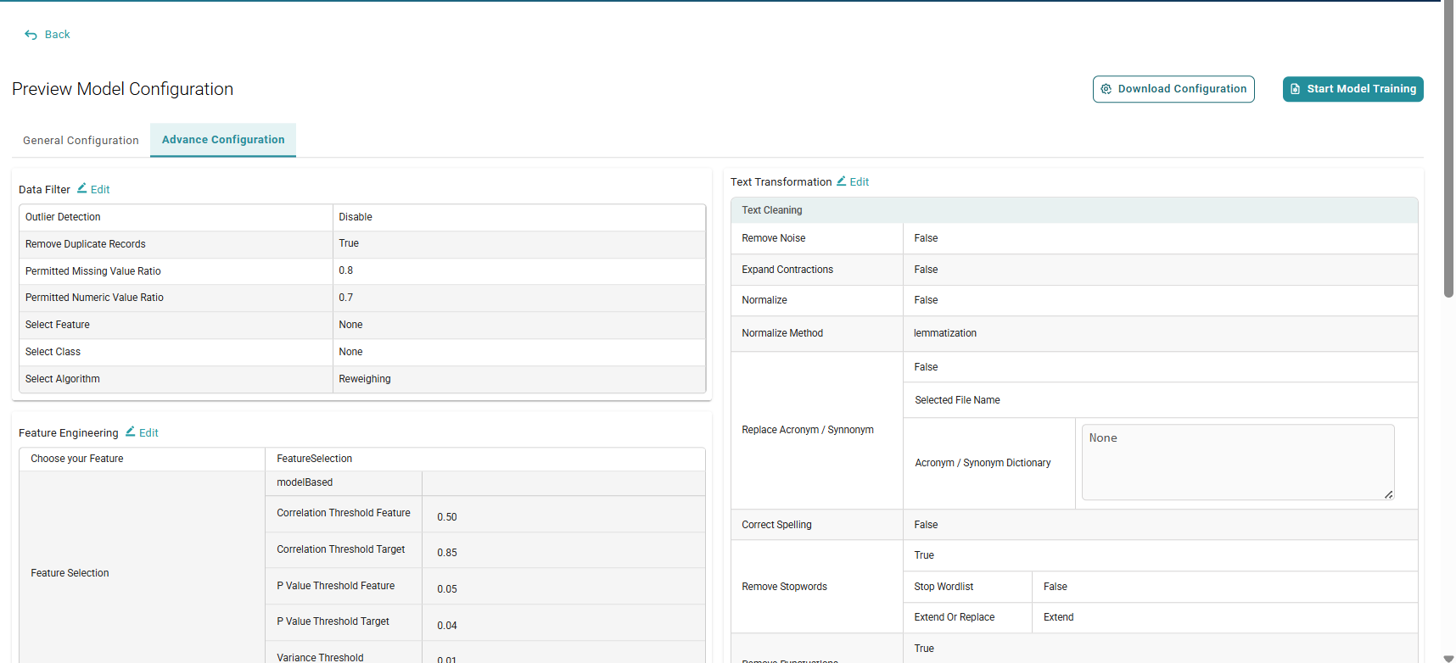The image size is (1456, 663).
Task: Select 'Permitted Missing Value Ratio' label
Action: point(93,271)
